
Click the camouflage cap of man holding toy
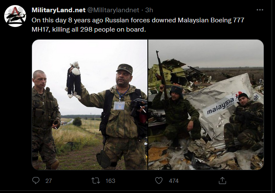tap(125, 68)
